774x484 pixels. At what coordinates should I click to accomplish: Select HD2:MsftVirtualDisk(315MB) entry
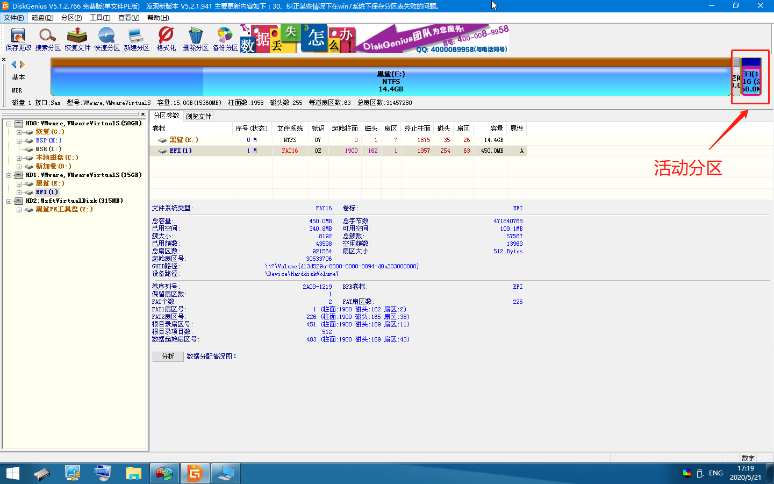pyautogui.click(x=74, y=201)
